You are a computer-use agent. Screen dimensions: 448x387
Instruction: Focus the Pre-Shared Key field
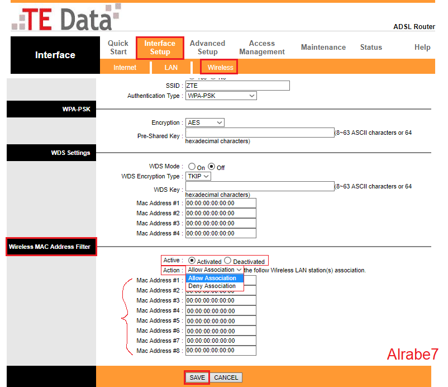[x=260, y=133]
